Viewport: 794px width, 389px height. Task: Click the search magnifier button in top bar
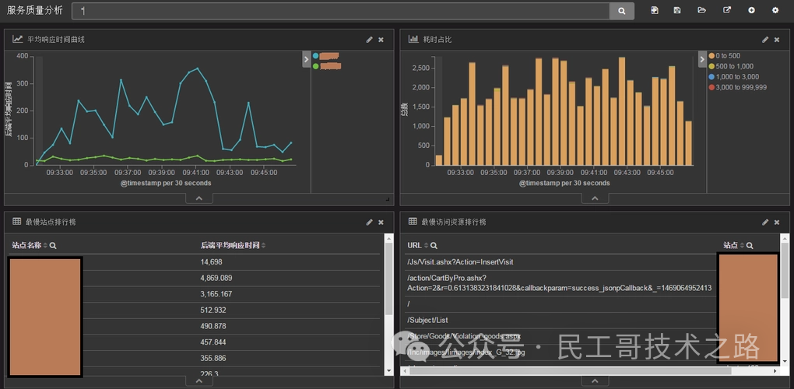coord(621,11)
